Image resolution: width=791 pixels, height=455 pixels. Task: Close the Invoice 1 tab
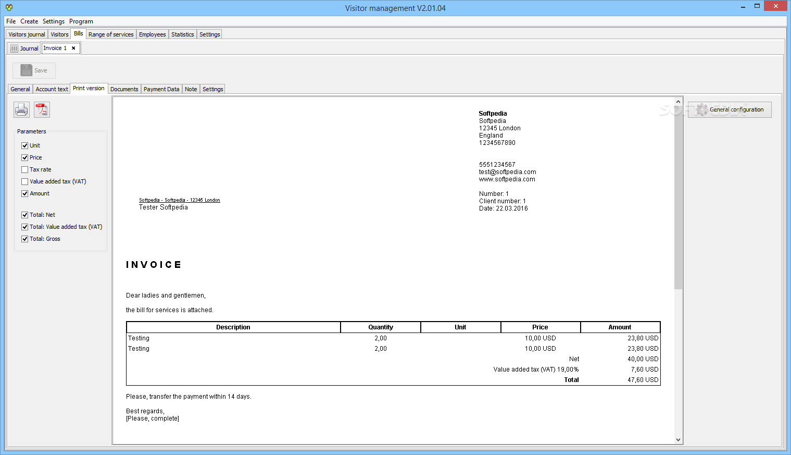tap(73, 48)
